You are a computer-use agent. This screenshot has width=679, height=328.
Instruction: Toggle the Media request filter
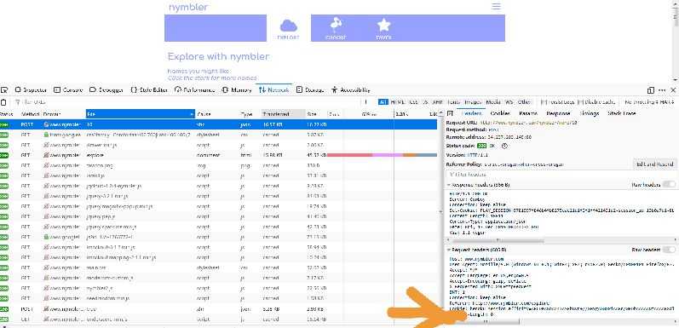(x=493, y=102)
